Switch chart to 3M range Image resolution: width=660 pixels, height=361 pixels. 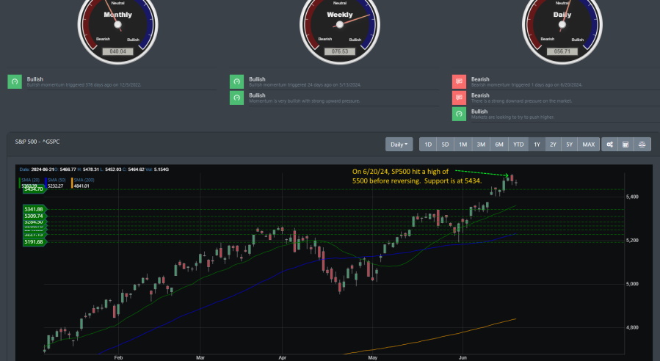(x=481, y=145)
